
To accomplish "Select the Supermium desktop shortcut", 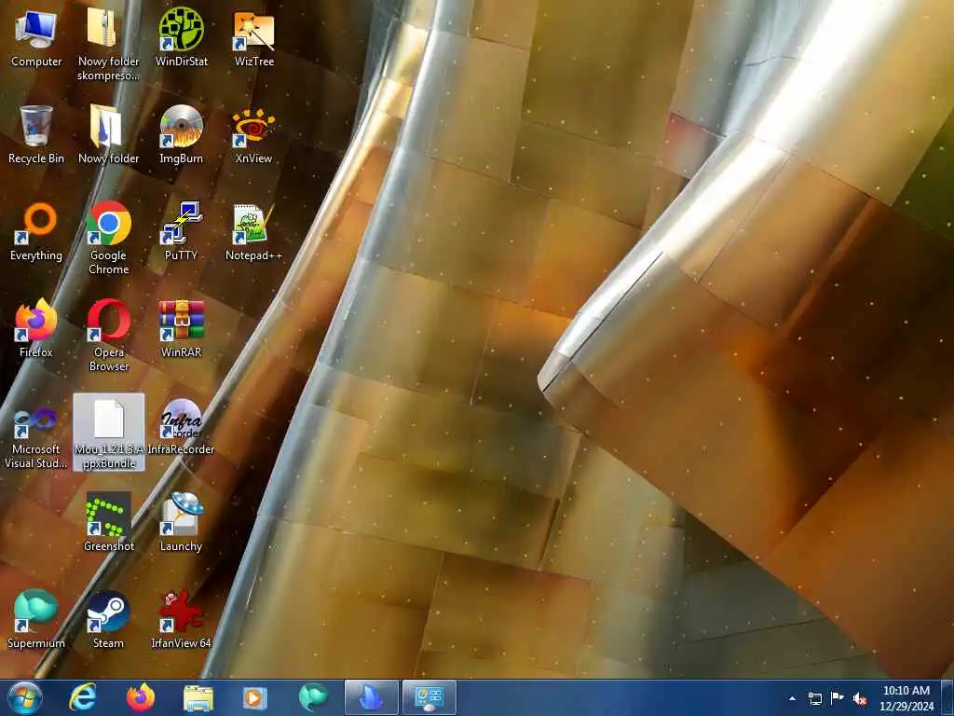I will (36, 619).
